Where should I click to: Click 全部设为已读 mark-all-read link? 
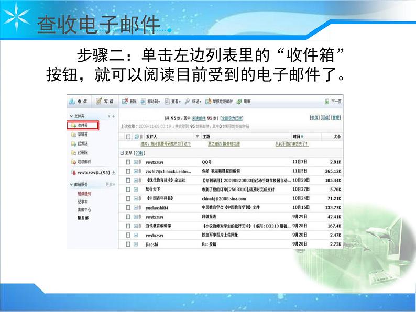232,118
